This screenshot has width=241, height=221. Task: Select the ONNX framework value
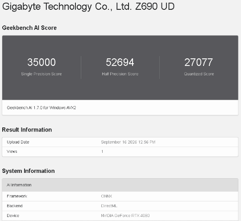tap(107, 196)
